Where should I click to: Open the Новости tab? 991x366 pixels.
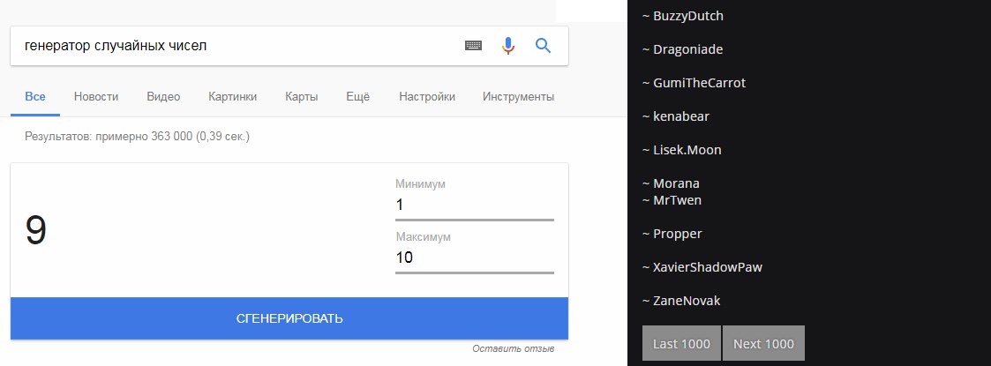(96, 97)
